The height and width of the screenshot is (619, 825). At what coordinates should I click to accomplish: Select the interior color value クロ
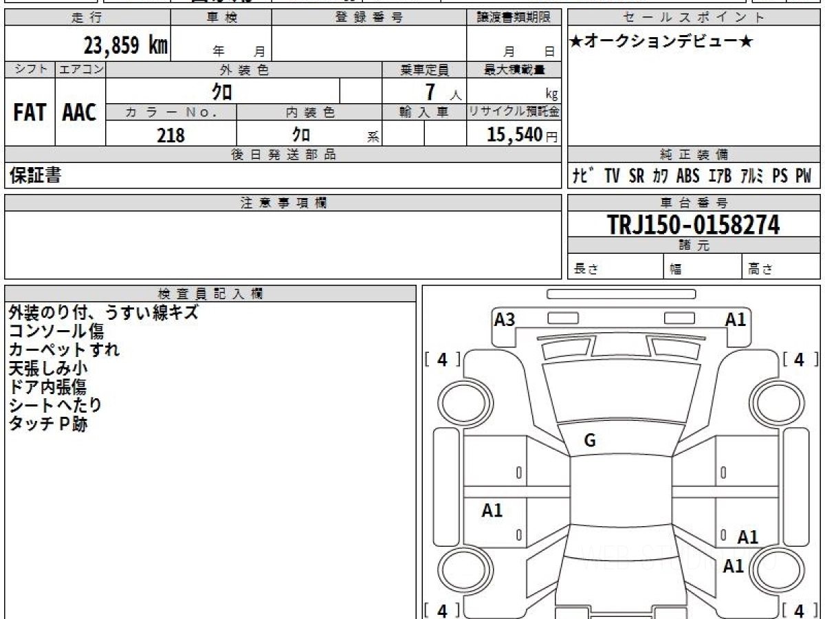coord(300,134)
